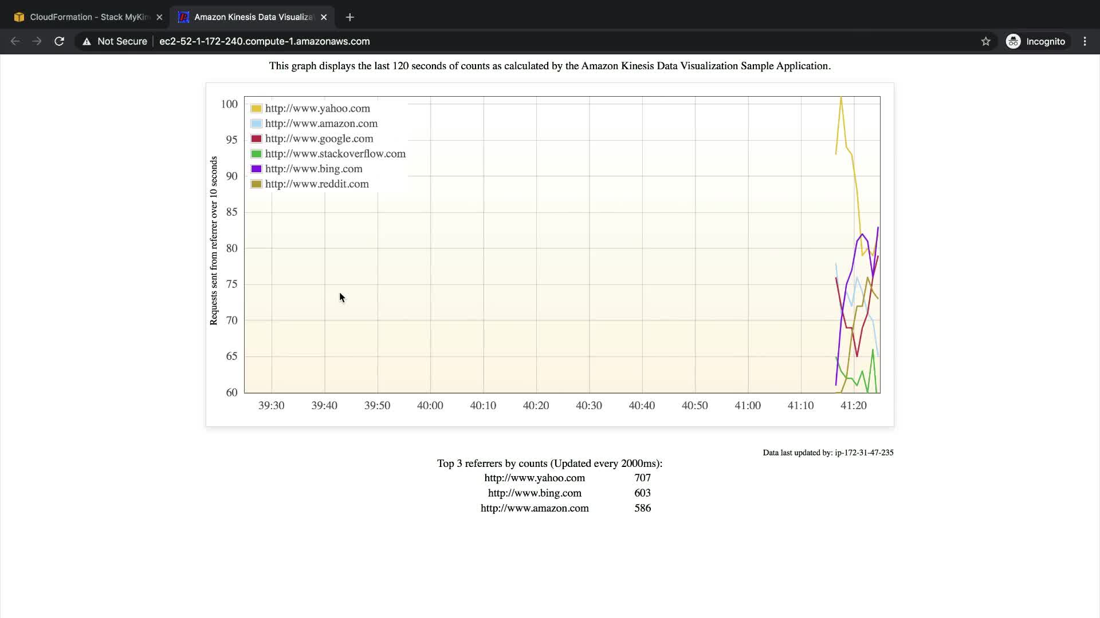Screen dimensions: 1100x618
Task: Click the browser reload page icon
Action: click(59, 41)
